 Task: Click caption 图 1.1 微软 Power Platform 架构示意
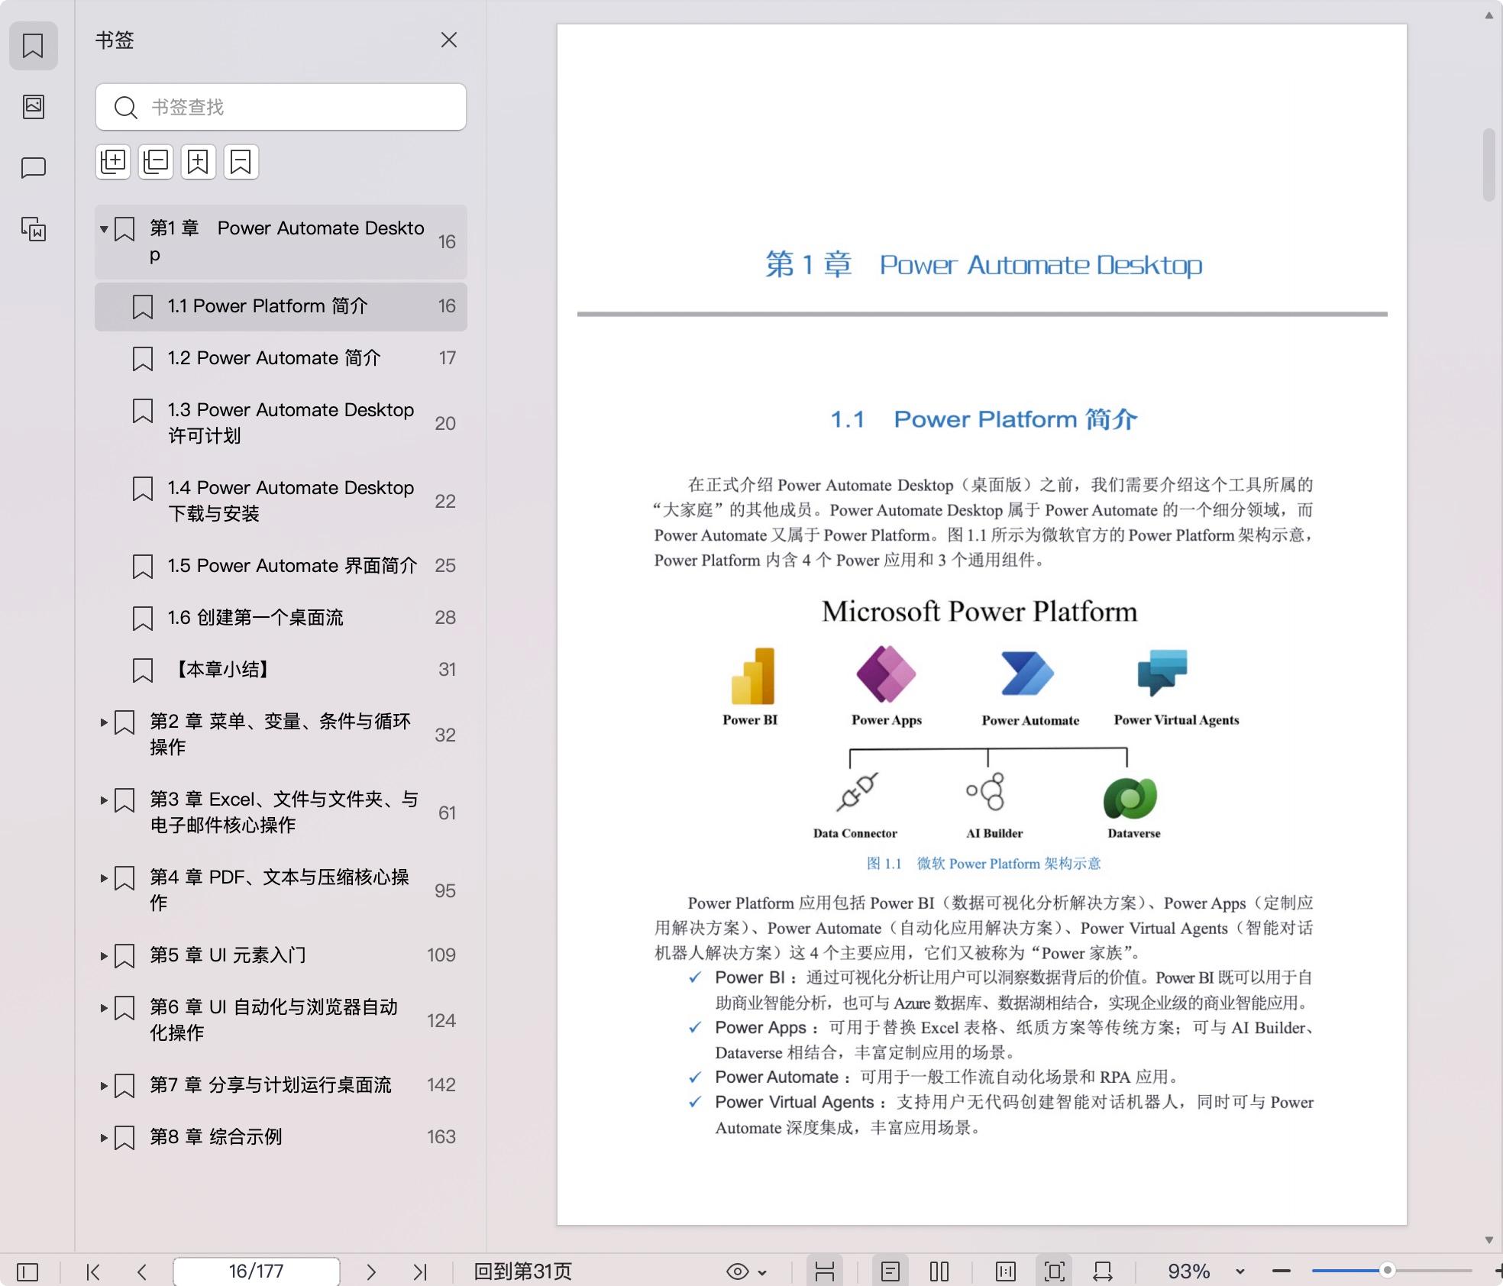984,864
